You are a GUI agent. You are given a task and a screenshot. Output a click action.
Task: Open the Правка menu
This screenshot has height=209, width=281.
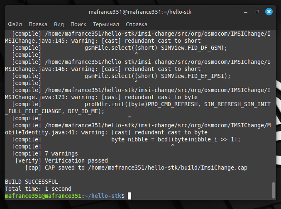tap(38, 24)
